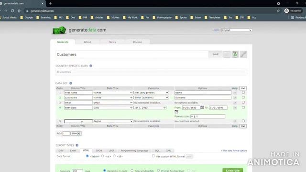This screenshot has width=306, height=172.
Task: Open help for the Birth Date row
Action: (235, 108)
